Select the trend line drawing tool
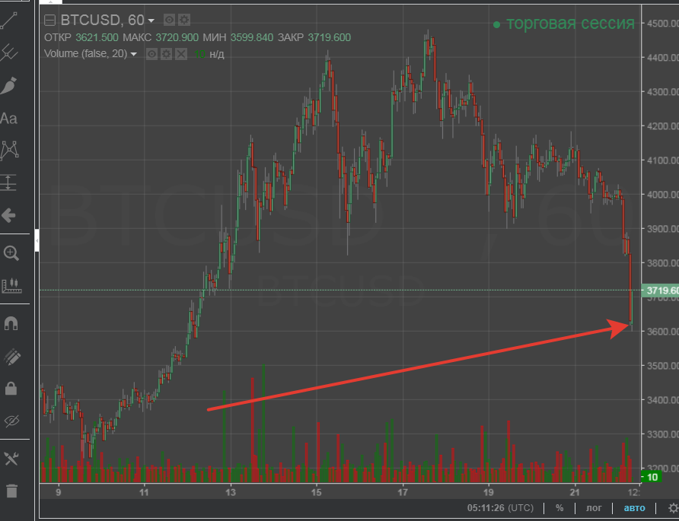The width and height of the screenshot is (679, 521). tap(10, 20)
